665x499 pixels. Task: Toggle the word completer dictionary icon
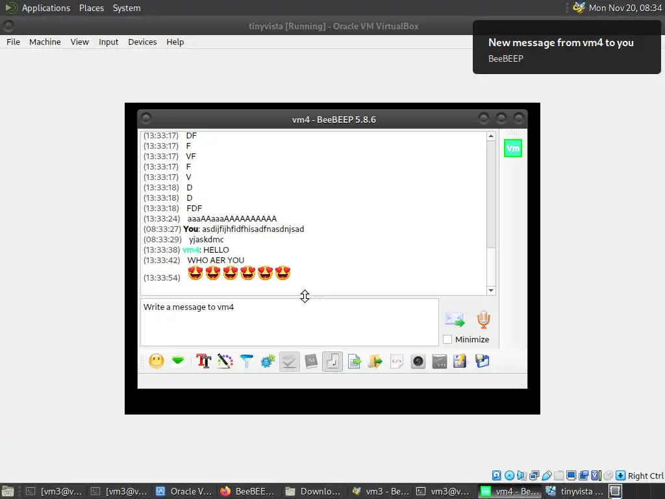(311, 361)
